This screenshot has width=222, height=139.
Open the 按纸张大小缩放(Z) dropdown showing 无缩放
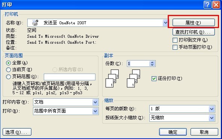(x=212, y=118)
